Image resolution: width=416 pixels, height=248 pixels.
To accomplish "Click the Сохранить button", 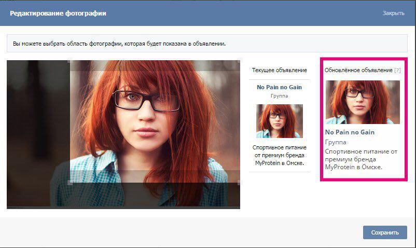I will pos(385,232).
